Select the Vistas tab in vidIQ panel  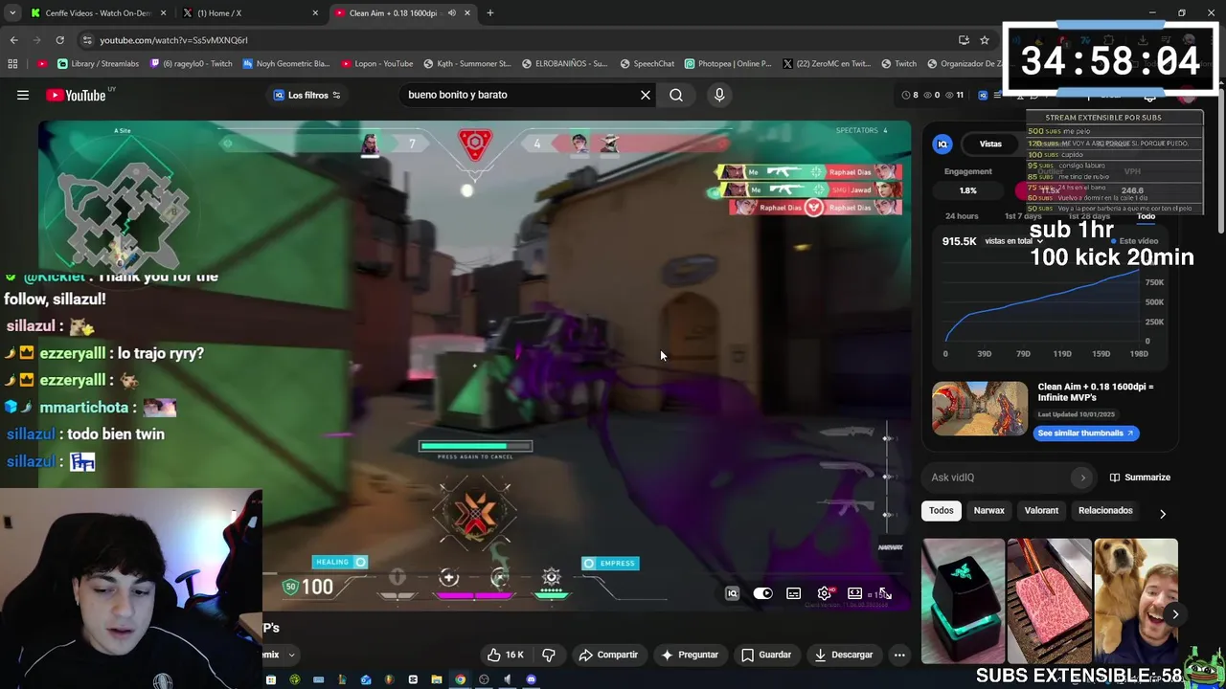(990, 144)
